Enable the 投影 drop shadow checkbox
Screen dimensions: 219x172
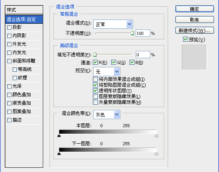tap(9, 27)
